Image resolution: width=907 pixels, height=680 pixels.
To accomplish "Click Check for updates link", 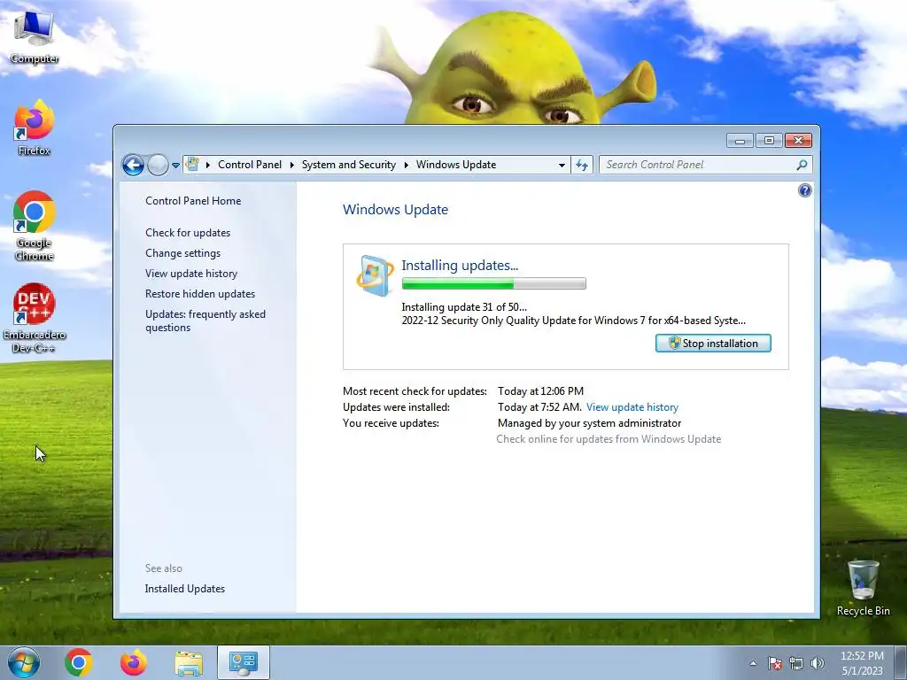I will click(188, 233).
